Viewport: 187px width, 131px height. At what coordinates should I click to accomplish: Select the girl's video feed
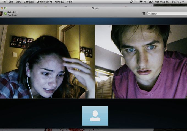click(x=47, y=62)
